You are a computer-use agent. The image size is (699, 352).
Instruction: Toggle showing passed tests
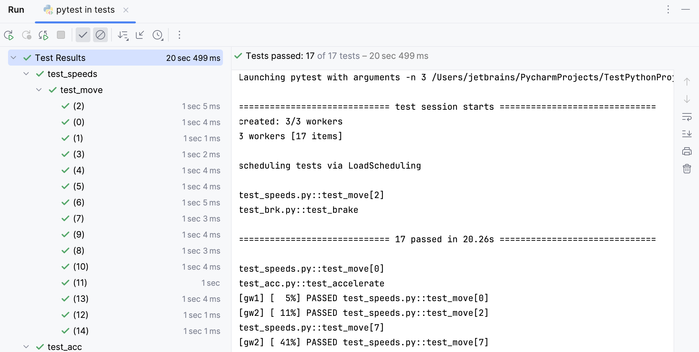click(x=83, y=35)
